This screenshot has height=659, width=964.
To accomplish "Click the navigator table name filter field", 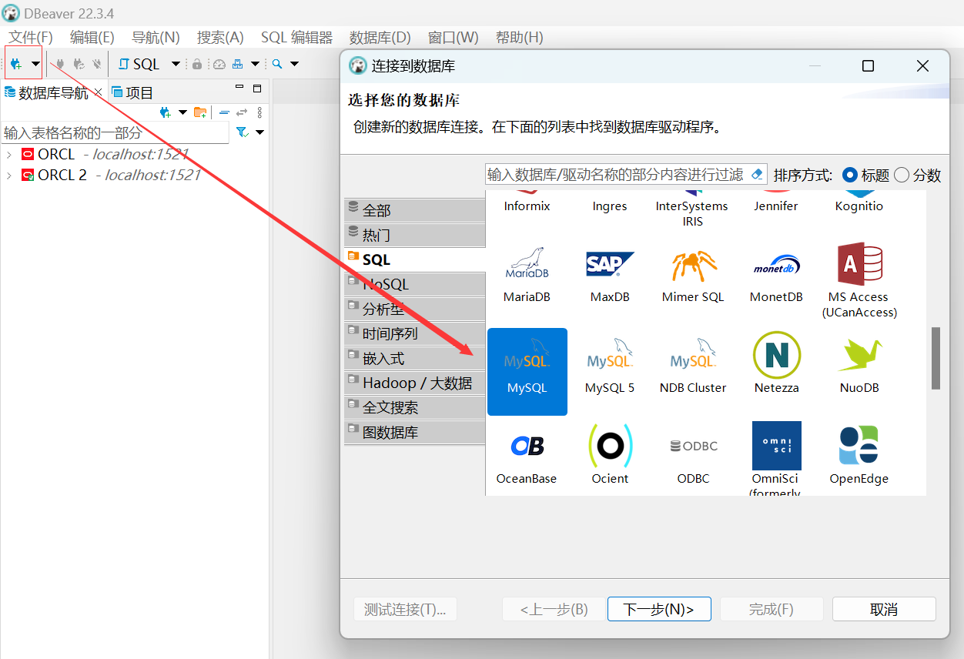I will point(115,132).
